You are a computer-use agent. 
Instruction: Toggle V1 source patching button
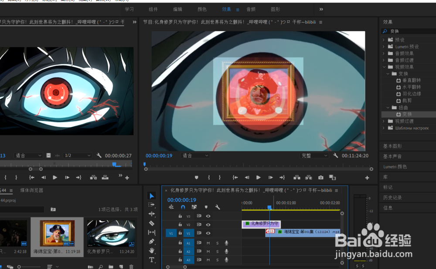tap(171, 233)
